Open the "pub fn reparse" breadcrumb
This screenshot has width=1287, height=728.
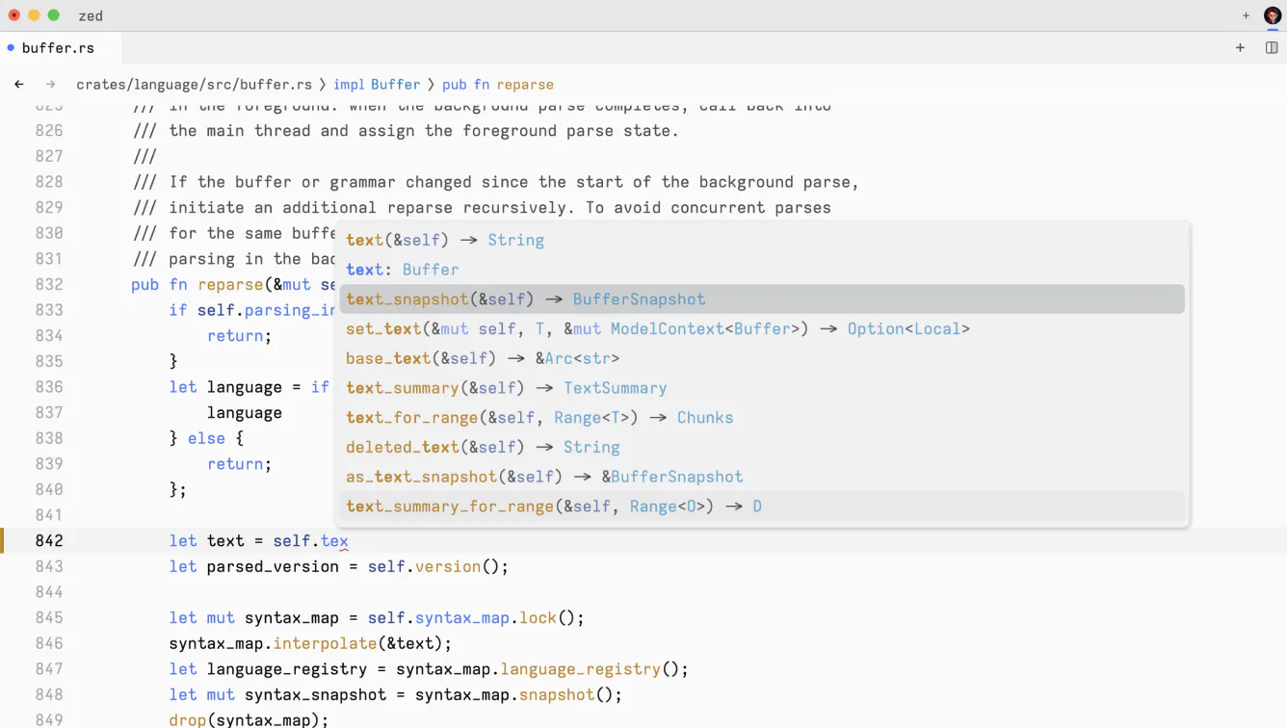tap(497, 85)
